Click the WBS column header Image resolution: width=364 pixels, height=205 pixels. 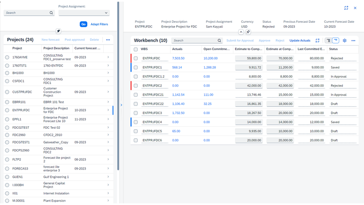coord(144,49)
